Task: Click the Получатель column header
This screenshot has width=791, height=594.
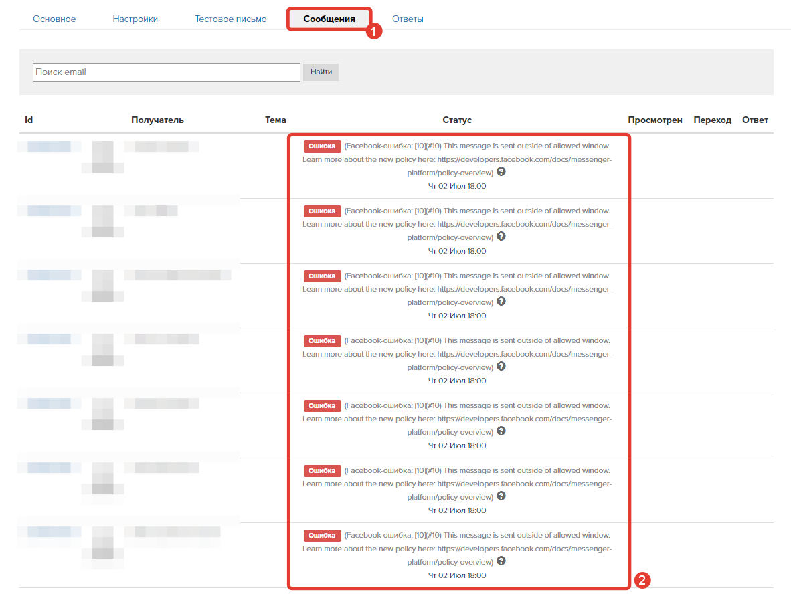Action: point(157,120)
